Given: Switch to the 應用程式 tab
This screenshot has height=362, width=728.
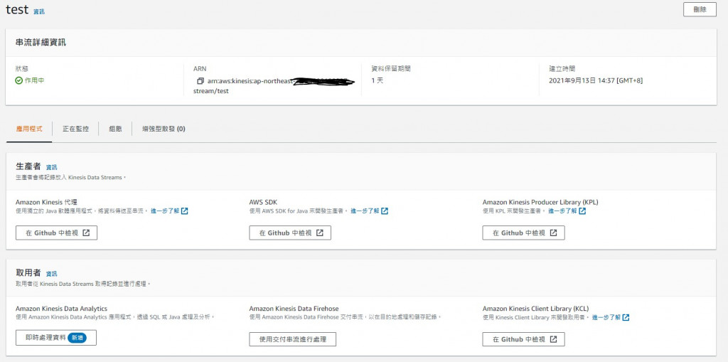Looking at the screenshot, I should point(29,129).
